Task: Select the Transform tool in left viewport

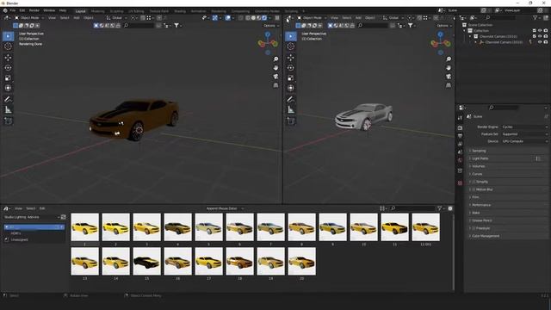Action: (8, 88)
